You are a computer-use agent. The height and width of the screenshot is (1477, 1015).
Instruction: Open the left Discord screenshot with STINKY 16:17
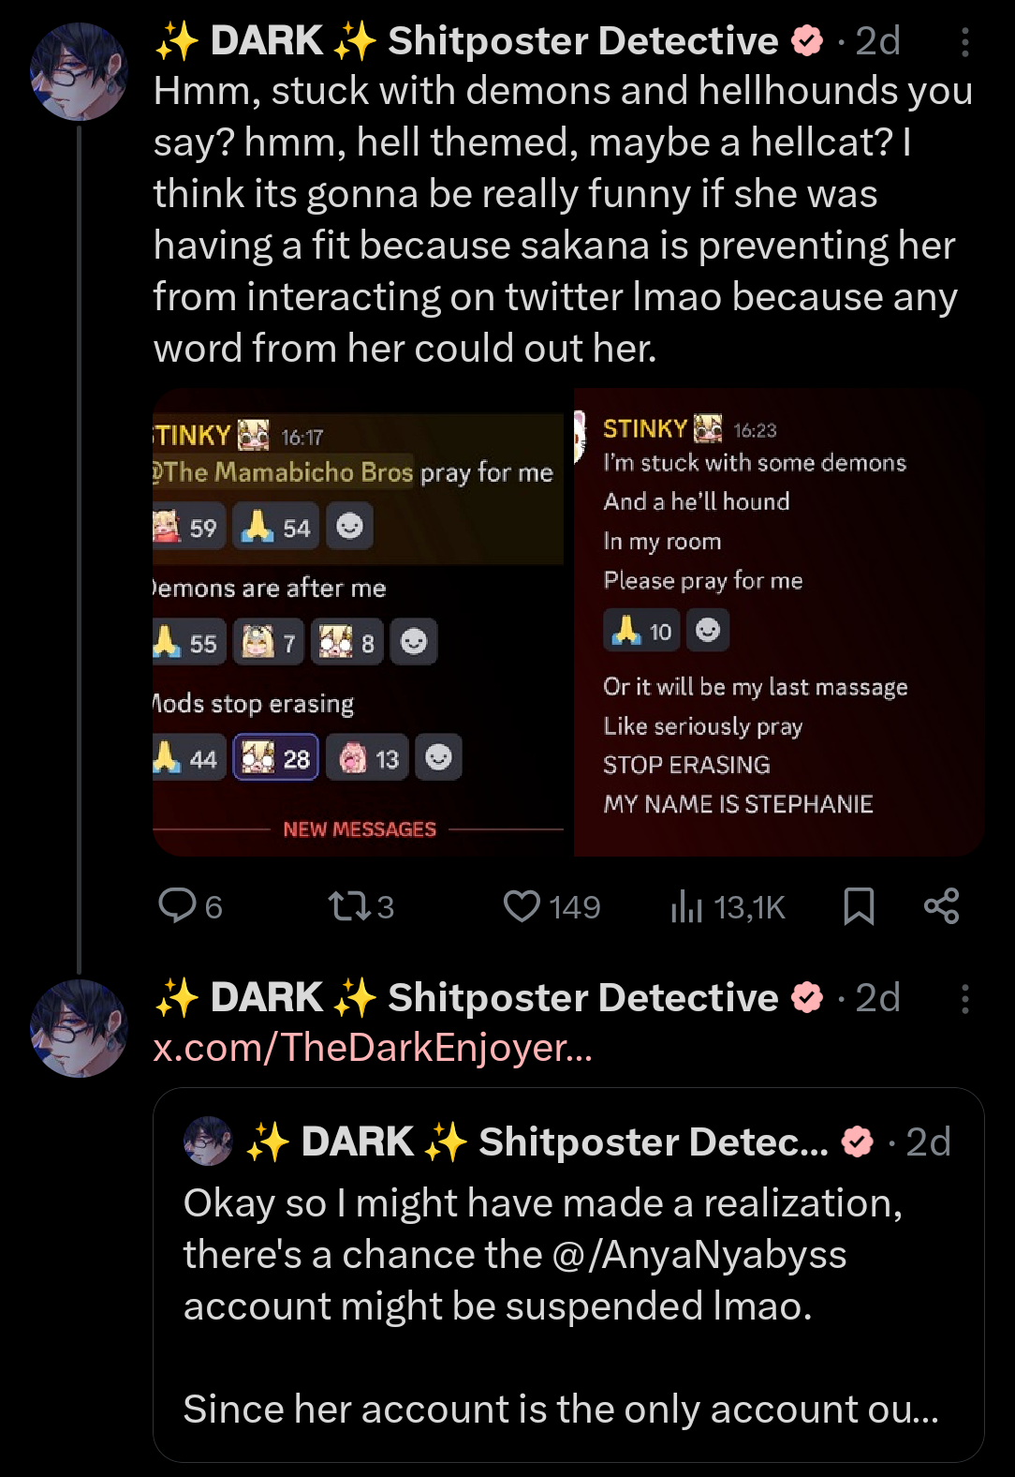359,622
